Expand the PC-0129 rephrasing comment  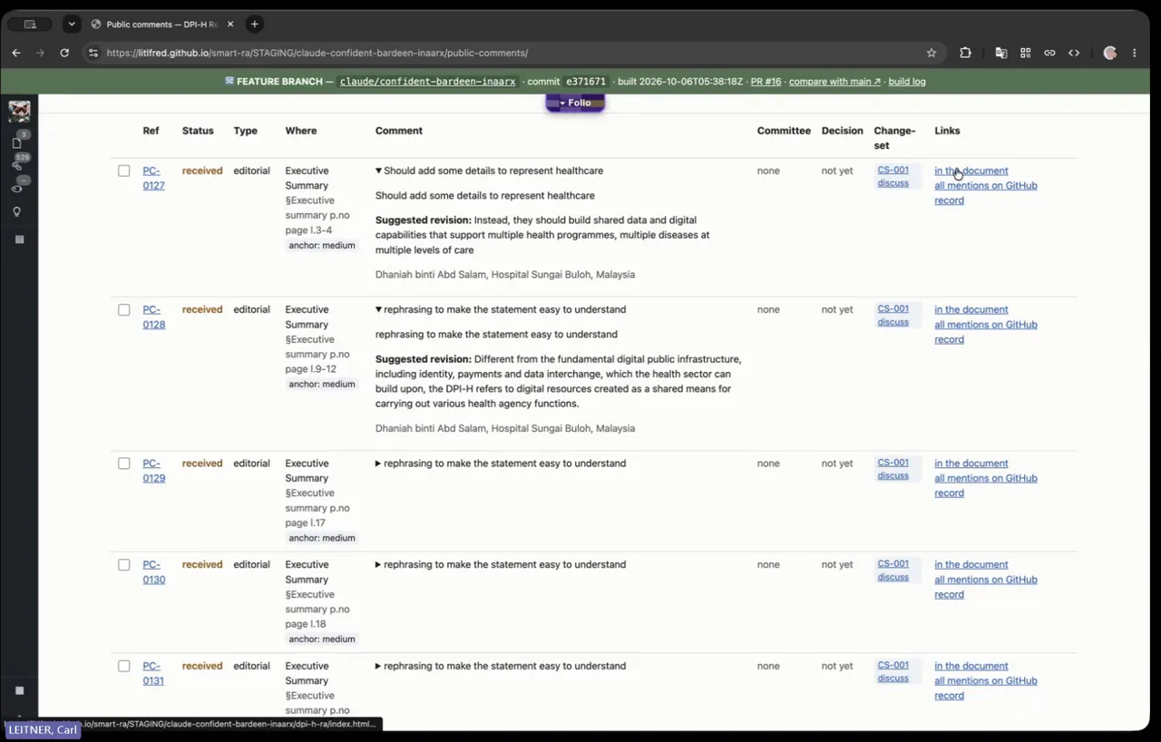click(378, 464)
